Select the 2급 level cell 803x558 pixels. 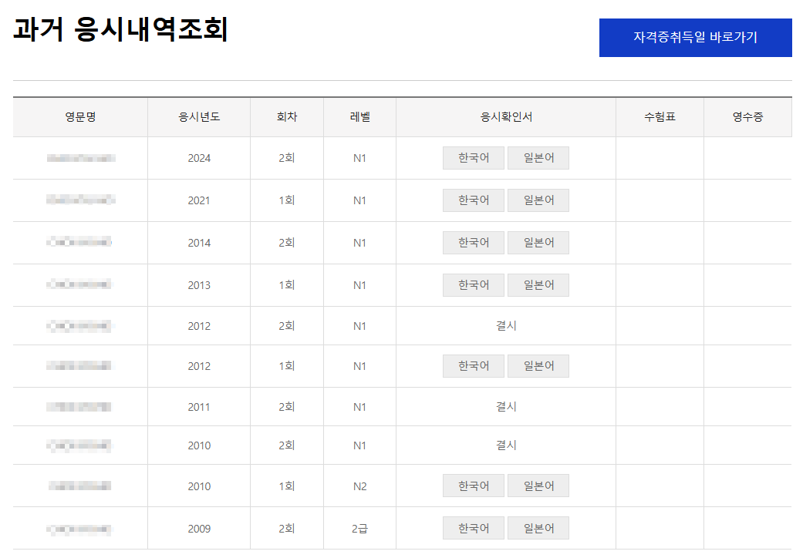click(359, 529)
